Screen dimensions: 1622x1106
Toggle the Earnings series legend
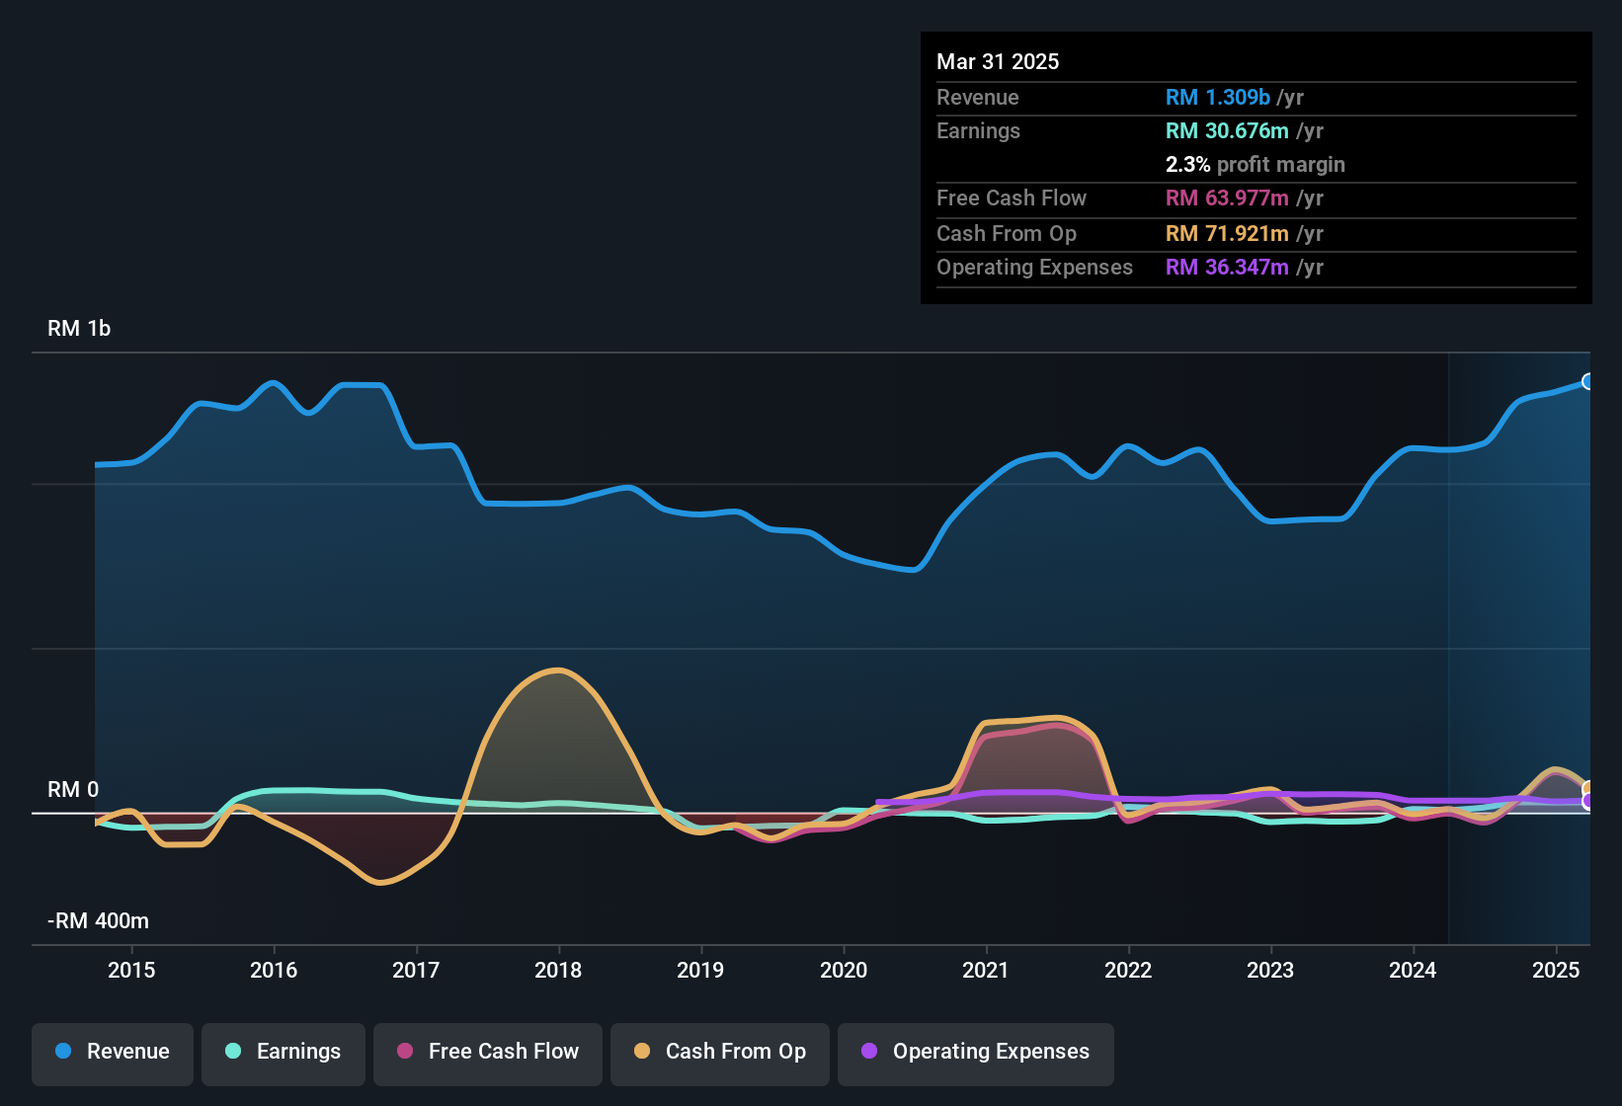[284, 1052]
